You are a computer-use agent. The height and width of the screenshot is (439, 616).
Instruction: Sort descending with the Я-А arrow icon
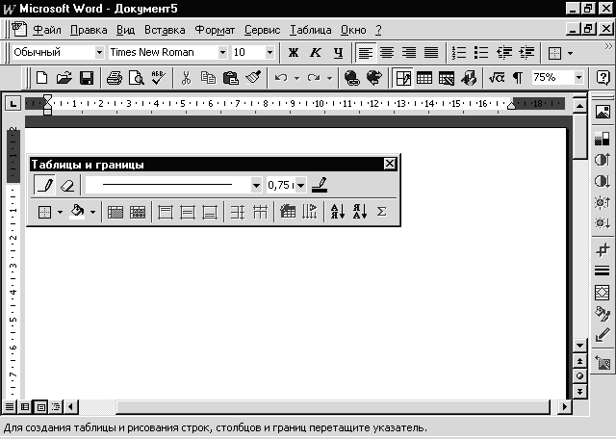click(x=359, y=212)
